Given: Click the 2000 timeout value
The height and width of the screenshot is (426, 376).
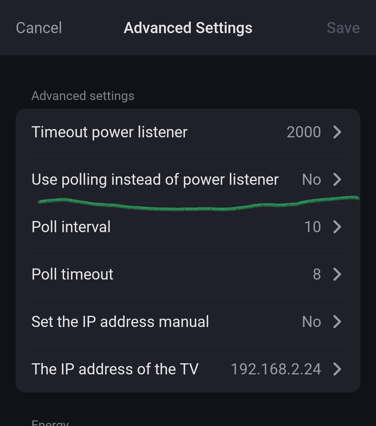Looking at the screenshot, I should [x=304, y=132].
